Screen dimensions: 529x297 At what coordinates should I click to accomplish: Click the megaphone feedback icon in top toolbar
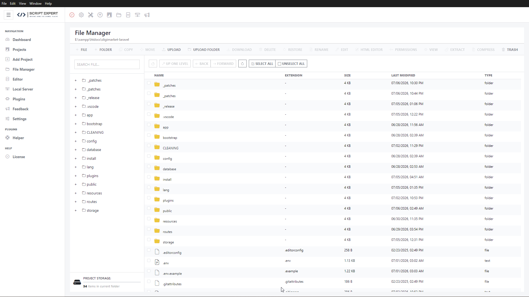pyautogui.click(x=147, y=15)
